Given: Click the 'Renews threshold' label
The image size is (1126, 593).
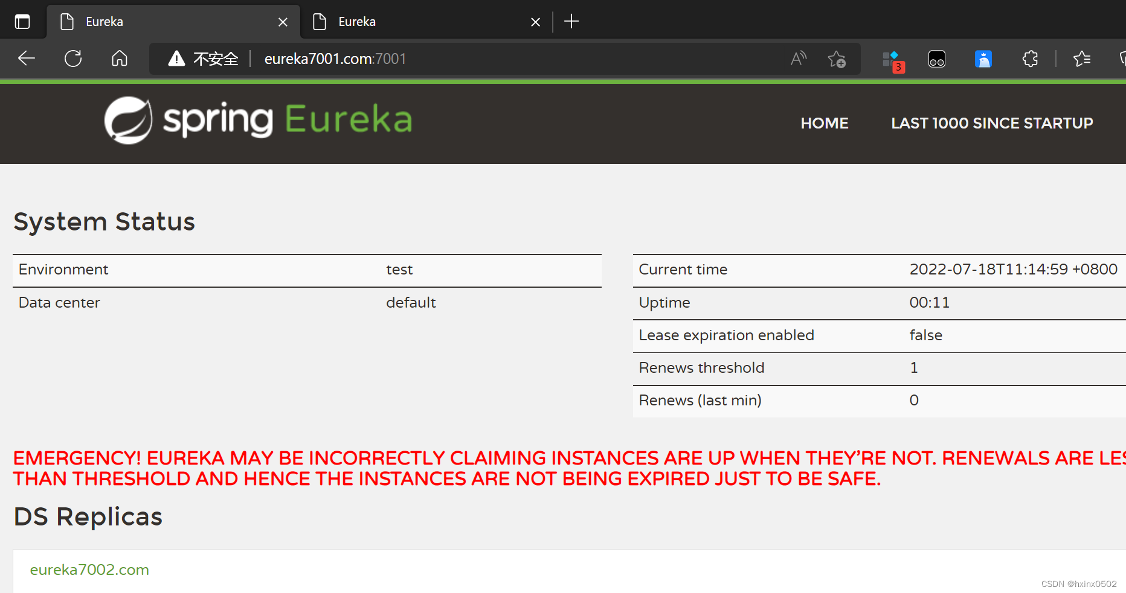Looking at the screenshot, I should 701,367.
